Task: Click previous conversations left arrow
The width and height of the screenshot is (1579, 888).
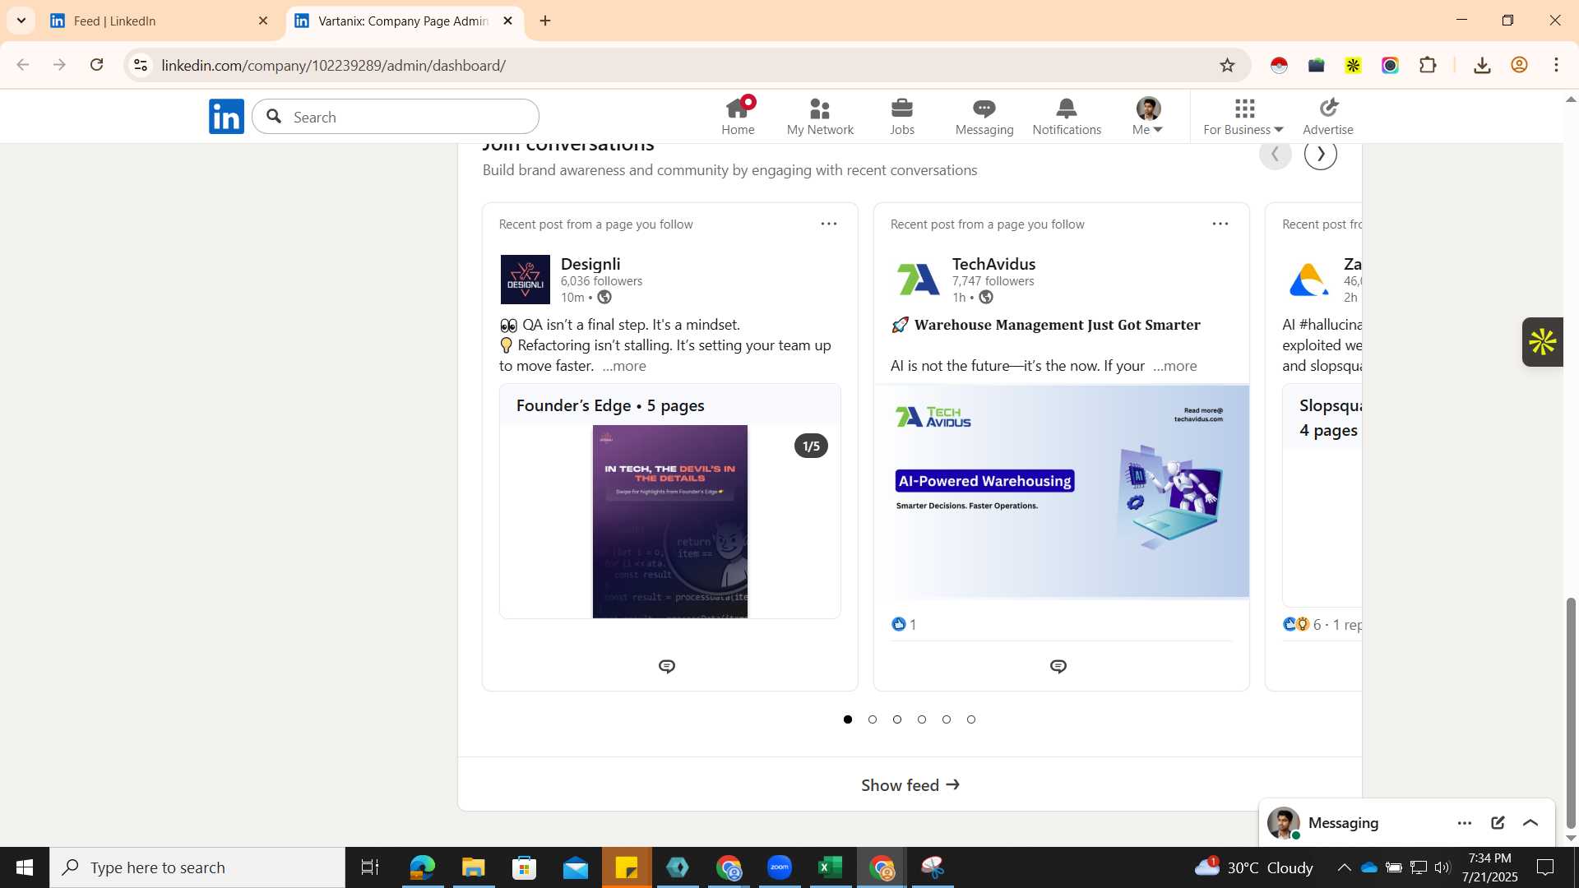Action: tap(1276, 154)
